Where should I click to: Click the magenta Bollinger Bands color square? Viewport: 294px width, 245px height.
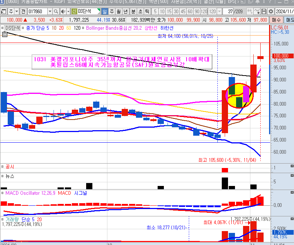tap(83, 28)
